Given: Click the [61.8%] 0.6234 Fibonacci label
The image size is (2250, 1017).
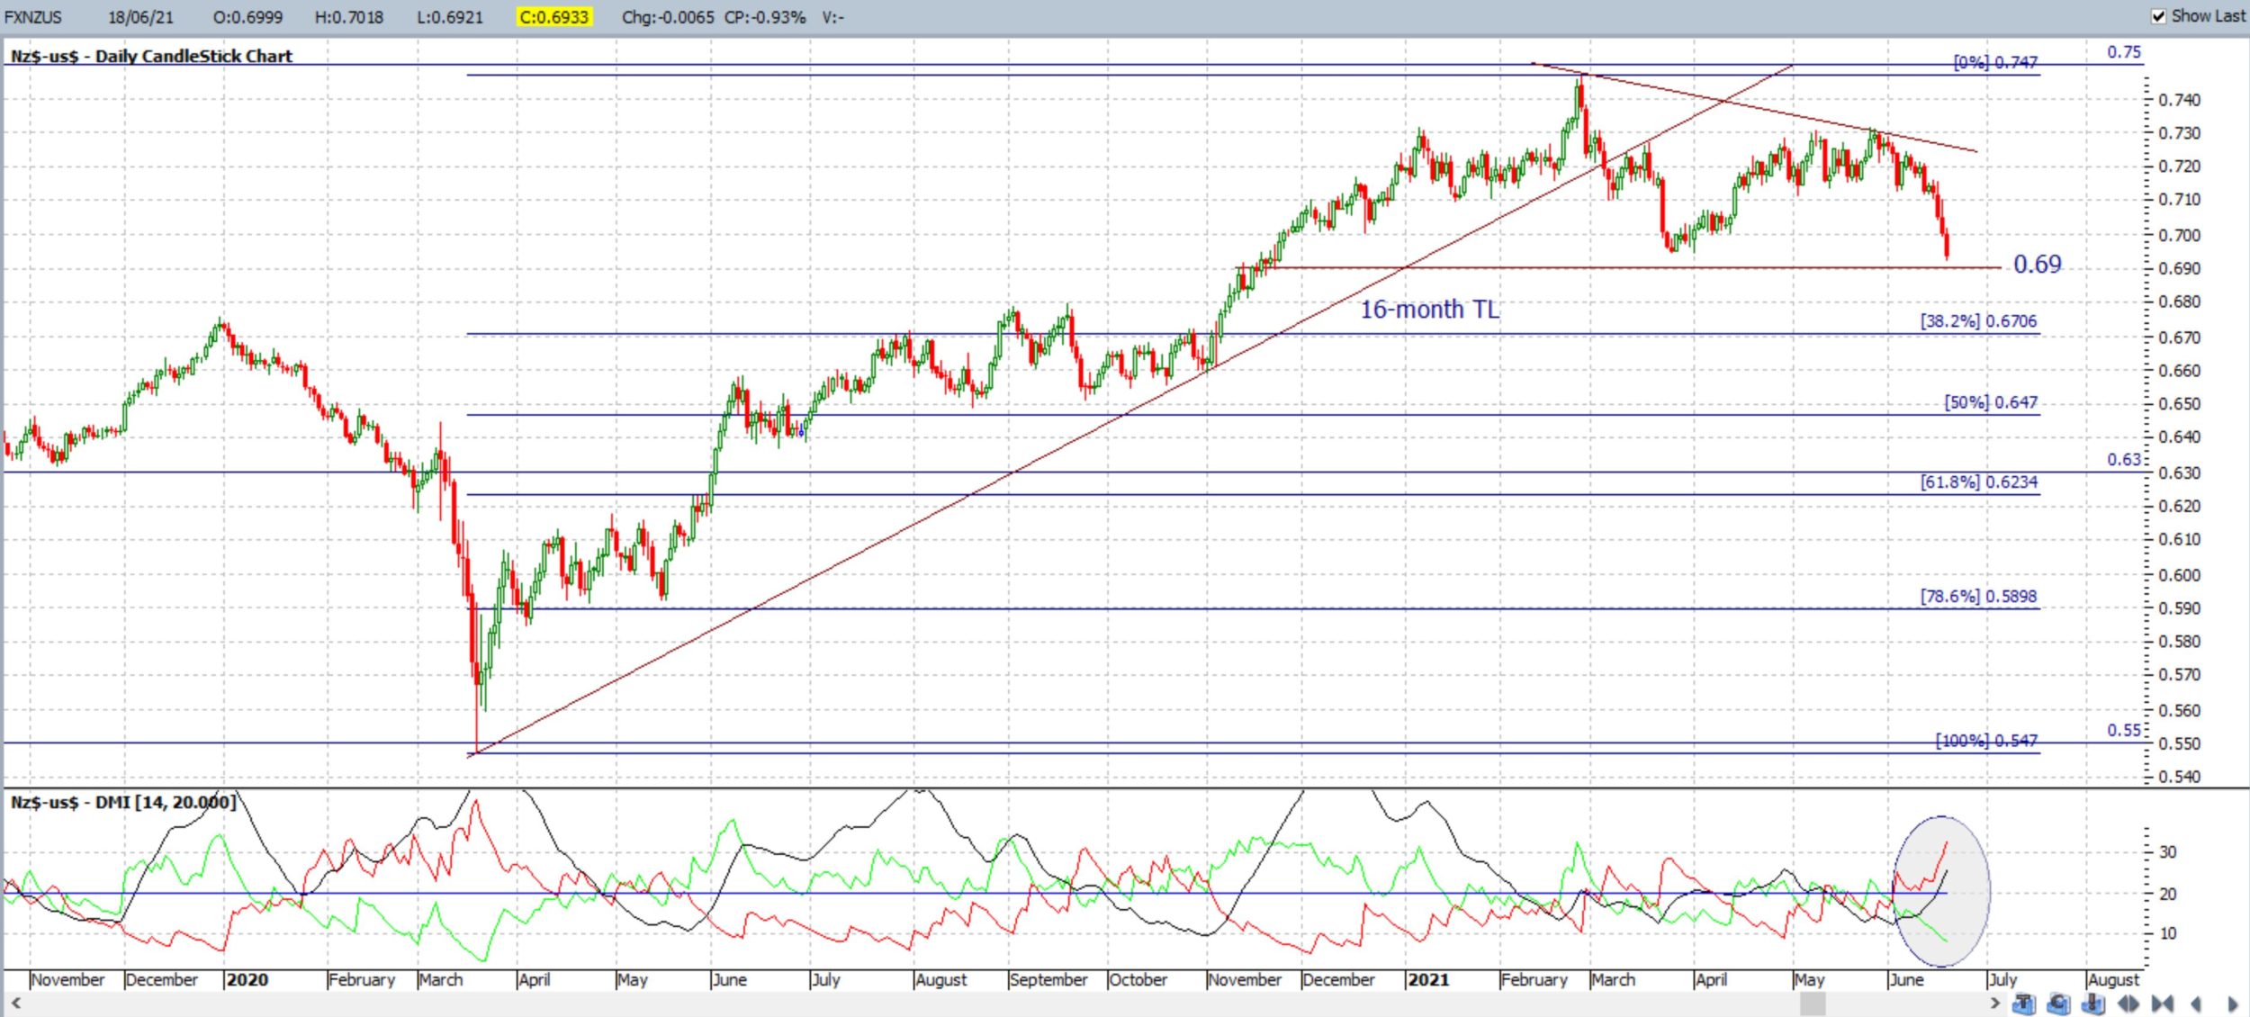Looking at the screenshot, I should pos(1978,481).
